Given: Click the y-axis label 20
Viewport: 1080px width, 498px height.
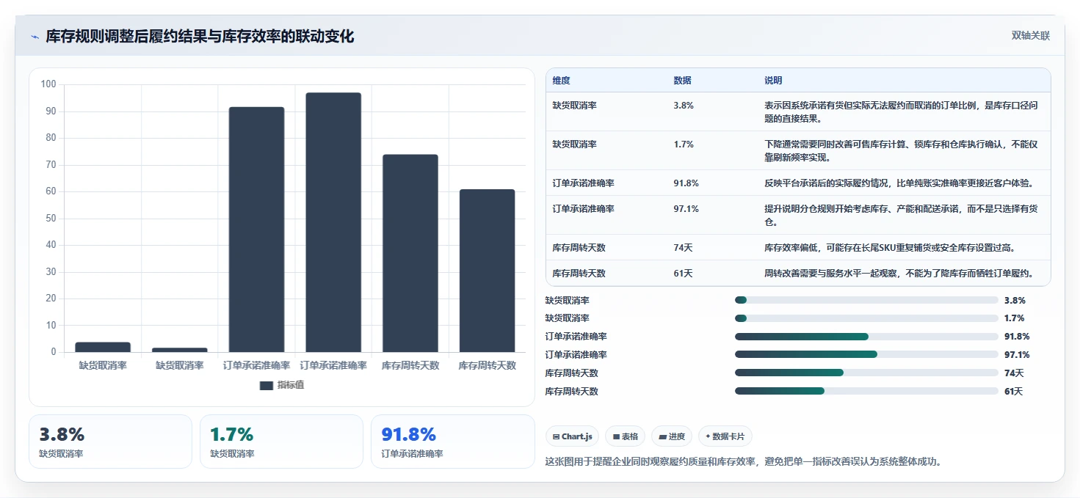Looking at the screenshot, I should point(51,299).
